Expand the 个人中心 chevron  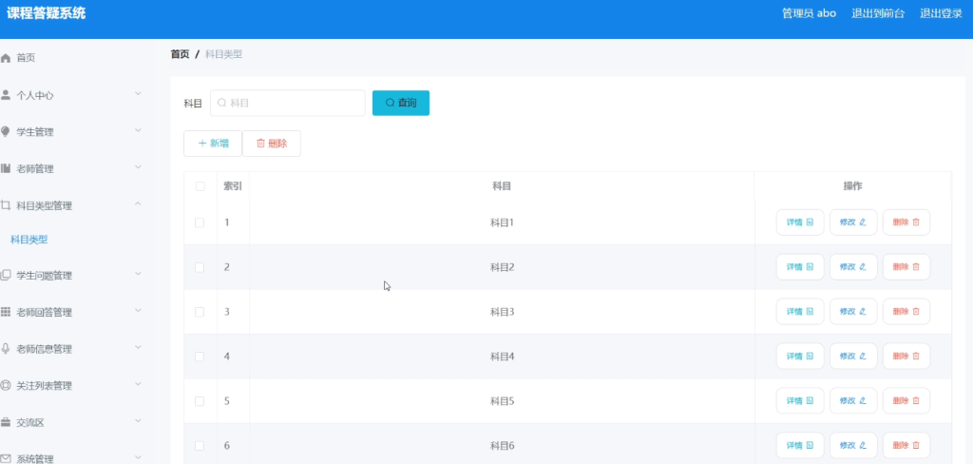(138, 94)
